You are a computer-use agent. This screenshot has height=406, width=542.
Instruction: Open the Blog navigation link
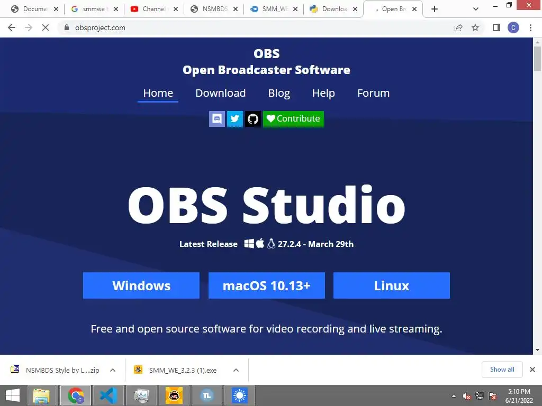click(279, 93)
